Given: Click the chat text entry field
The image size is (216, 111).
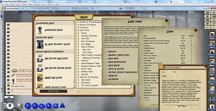Looking at the screenshot, I should tap(22, 91).
